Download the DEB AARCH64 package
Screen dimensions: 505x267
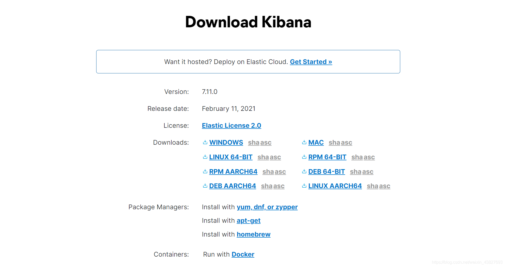[232, 186]
